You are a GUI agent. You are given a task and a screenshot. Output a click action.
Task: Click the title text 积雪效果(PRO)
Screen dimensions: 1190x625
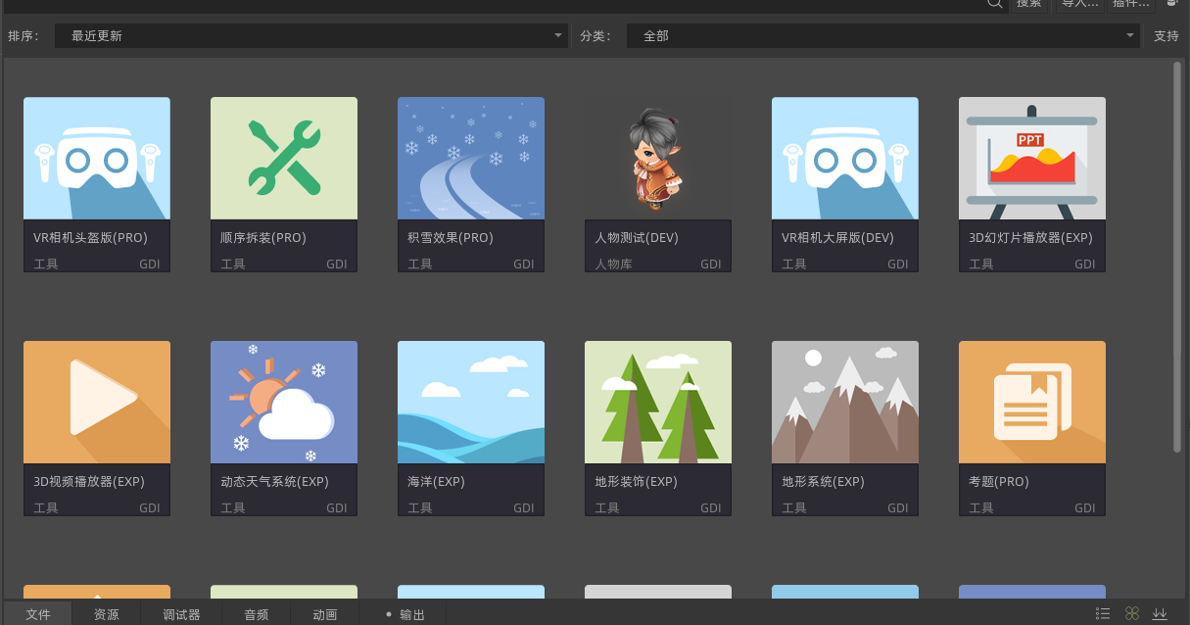(x=451, y=238)
